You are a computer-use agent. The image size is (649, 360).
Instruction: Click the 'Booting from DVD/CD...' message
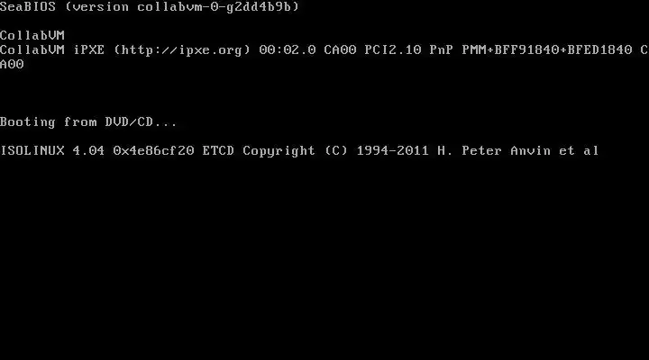pyautogui.click(x=88, y=121)
